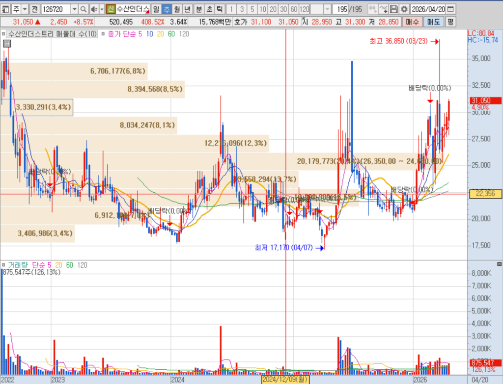The image size is (503, 384).
Task: Open the grid table icon on chart
Action: (7, 44)
